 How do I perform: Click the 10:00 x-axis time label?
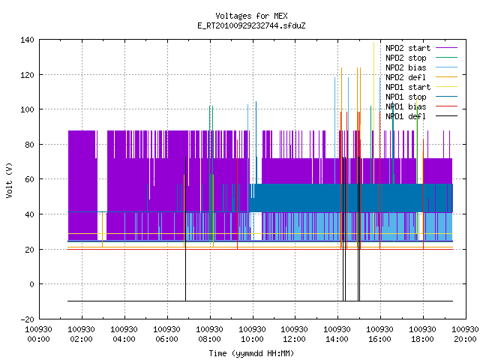(x=252, y=340)
